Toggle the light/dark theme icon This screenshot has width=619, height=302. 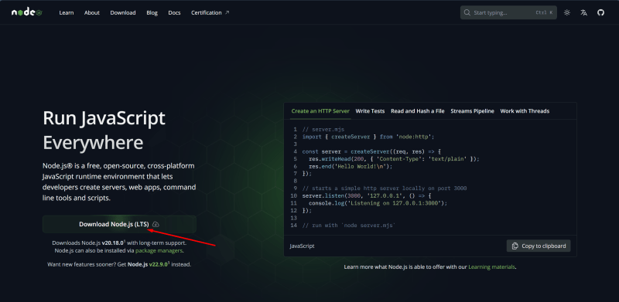(567, 12)
